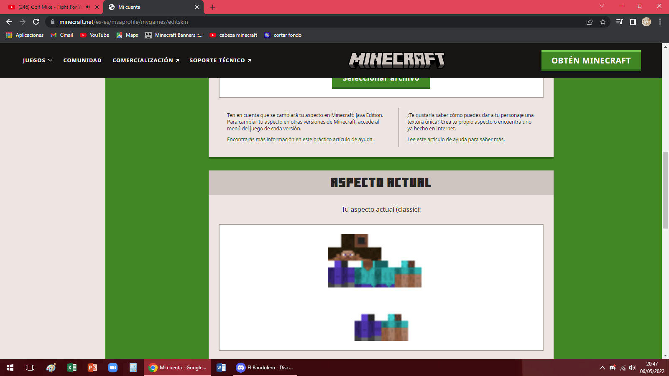Open the Zoom app in taskbar
This screenshot has height=376, width=669.
click(113, 368)
